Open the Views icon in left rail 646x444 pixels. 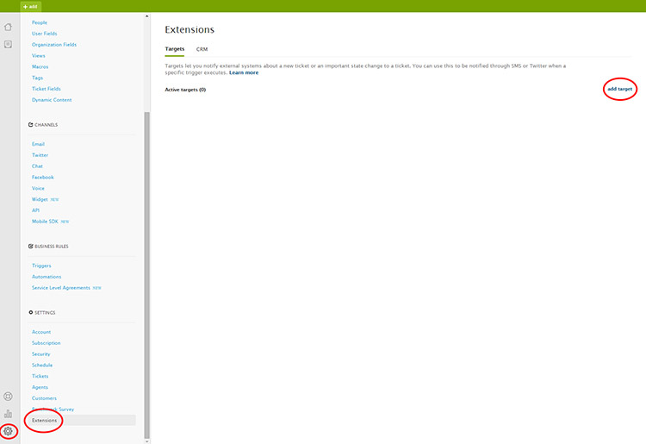9,44
